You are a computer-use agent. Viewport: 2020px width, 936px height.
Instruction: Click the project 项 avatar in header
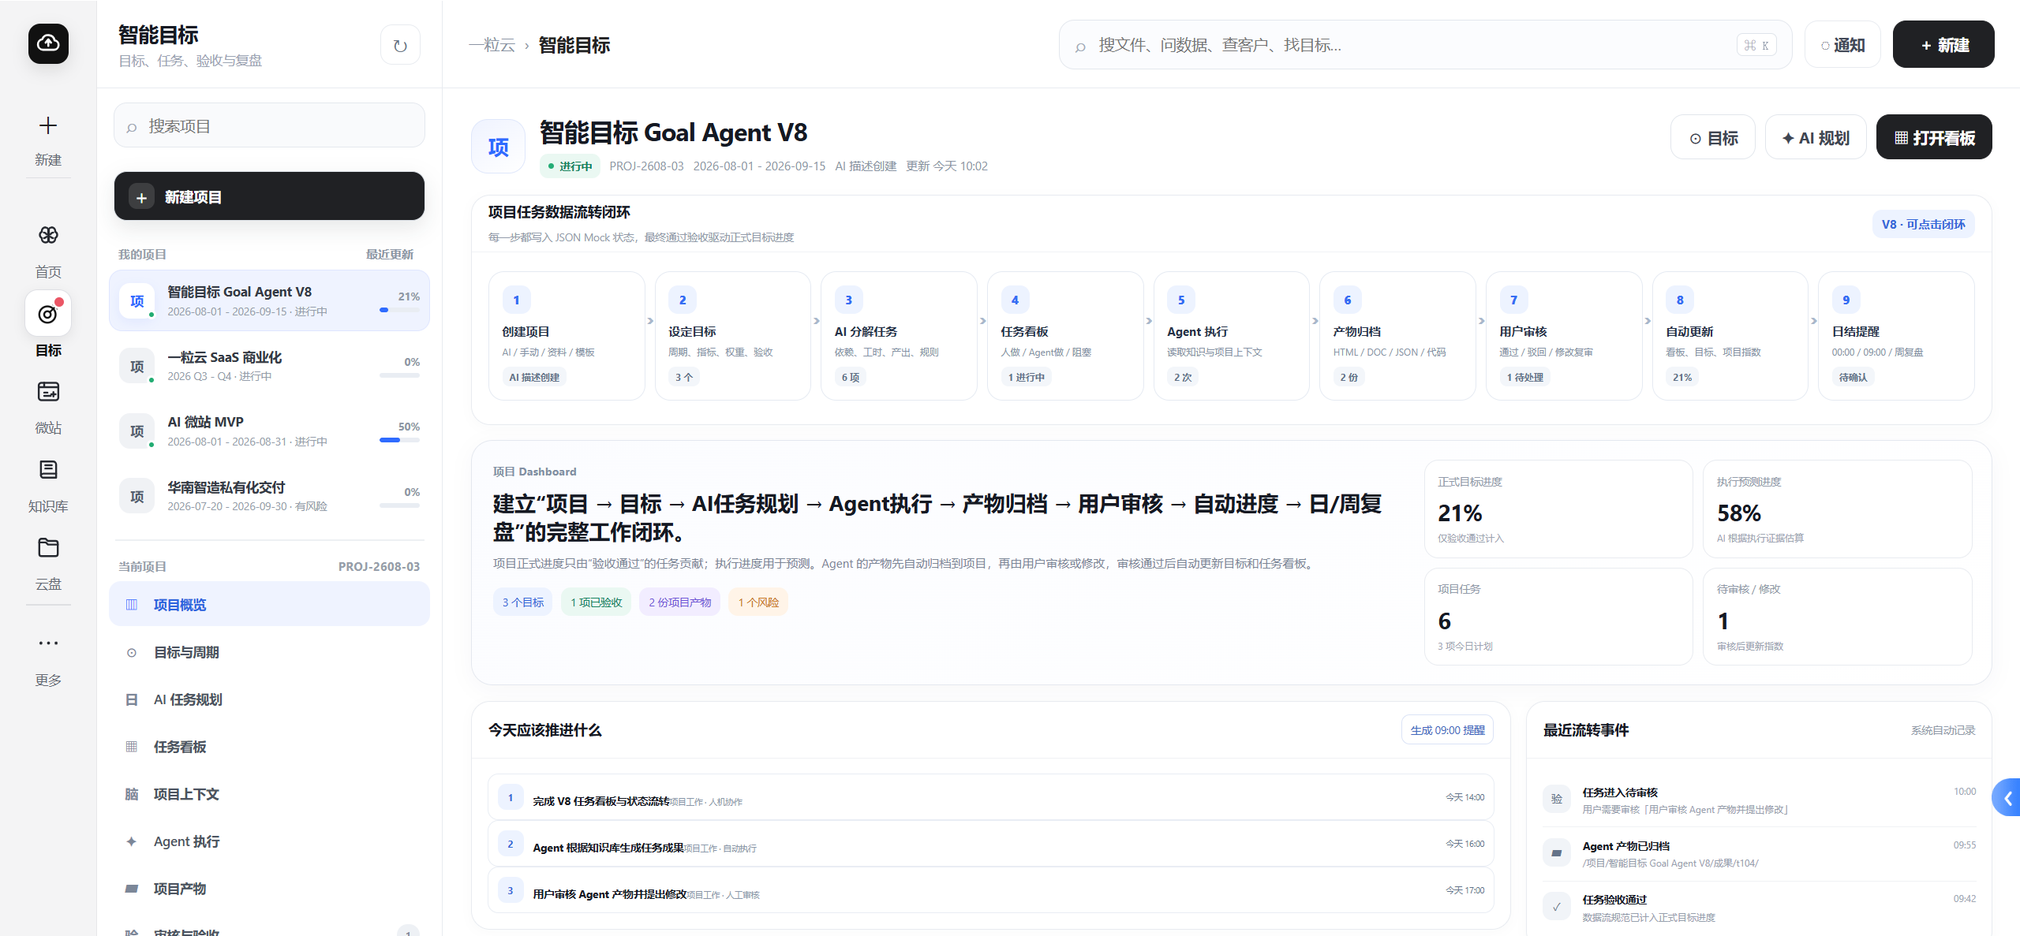pos(498,147)
